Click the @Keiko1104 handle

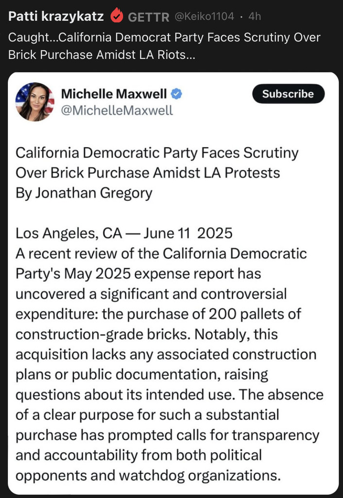(205, 16)
